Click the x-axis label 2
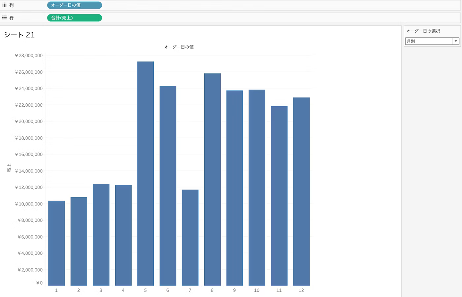462x297 pixels. [79, 290]
